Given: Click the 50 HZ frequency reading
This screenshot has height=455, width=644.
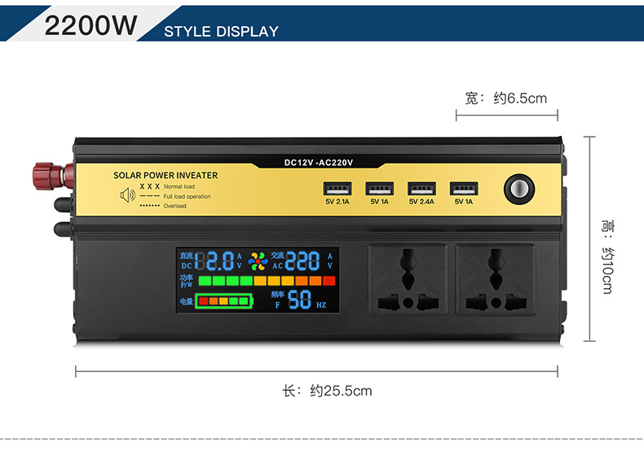Looking at the screenshot, I should 299,300.
